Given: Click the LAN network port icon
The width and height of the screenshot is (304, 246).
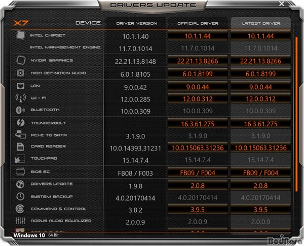Looking at the screenshot, I should pos(21,86).
